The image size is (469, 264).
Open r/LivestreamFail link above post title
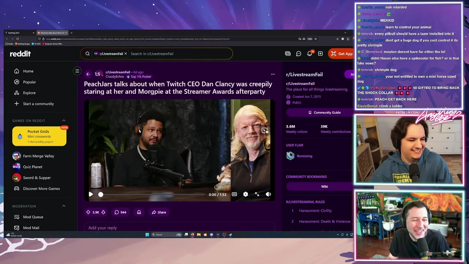pos(118,72)
